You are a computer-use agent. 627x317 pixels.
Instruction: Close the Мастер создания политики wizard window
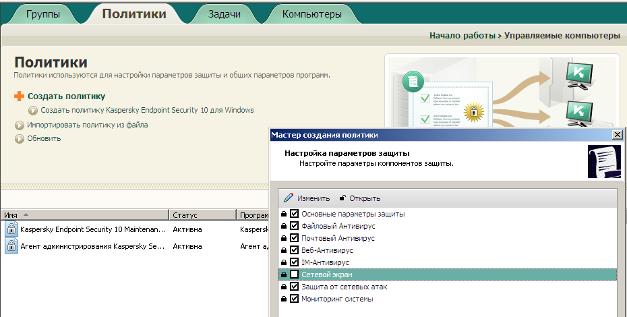coord(618,135)
